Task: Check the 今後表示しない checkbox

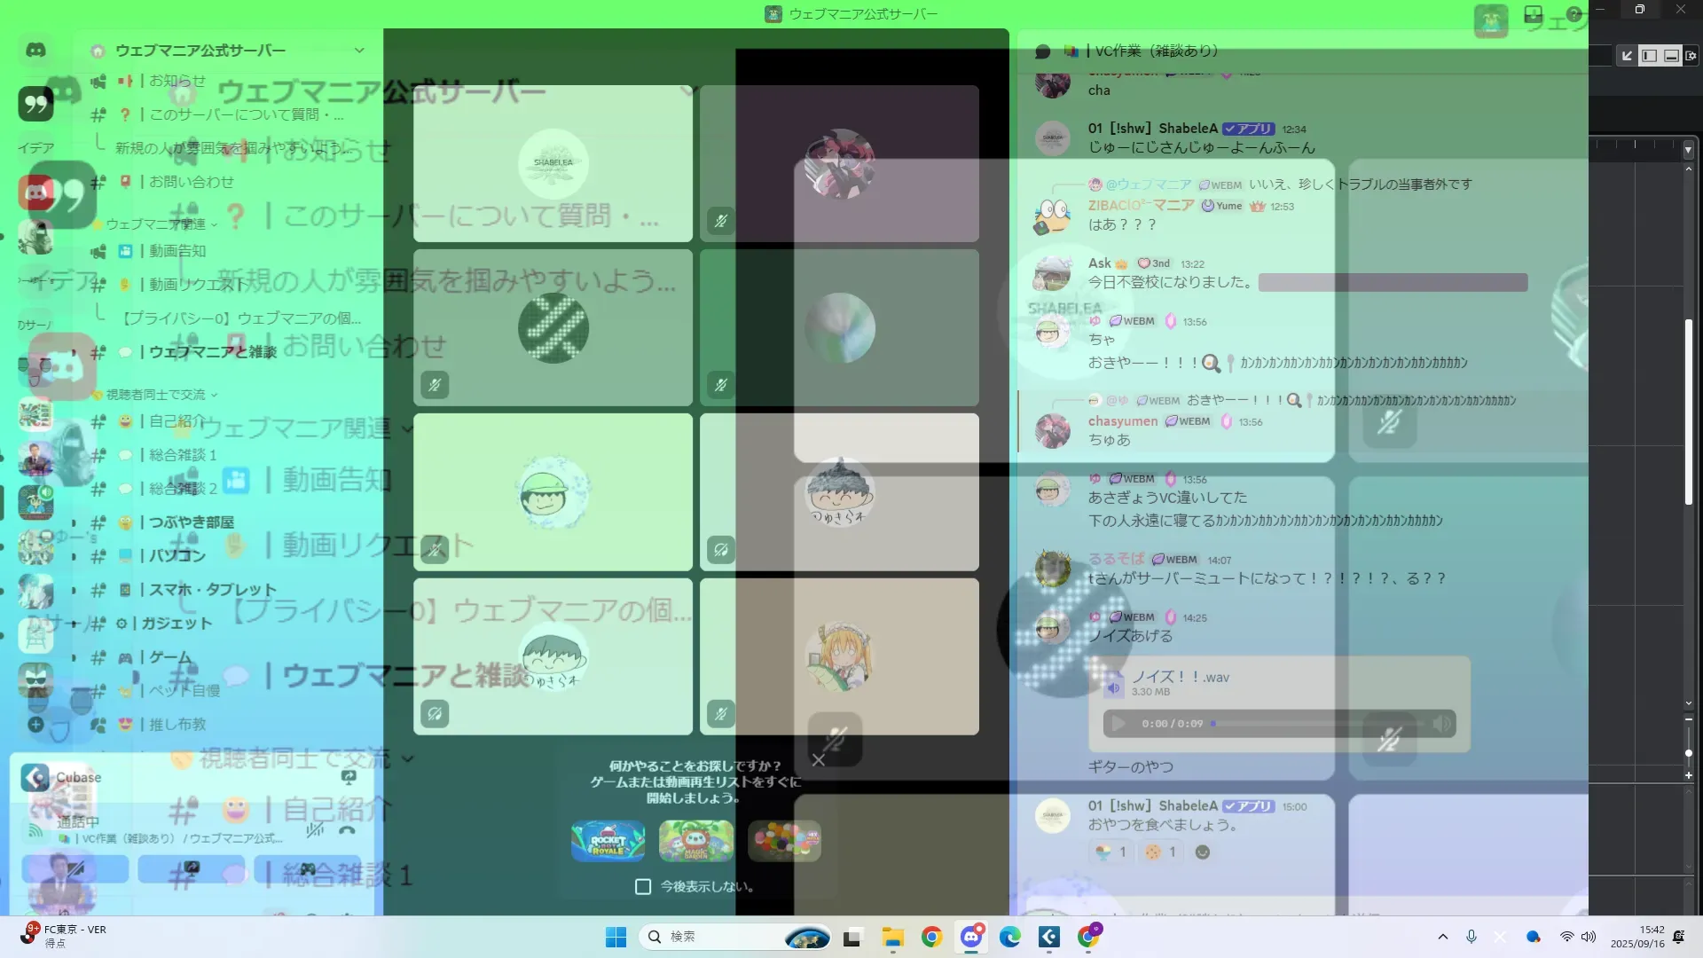Action: click(643, 886)
